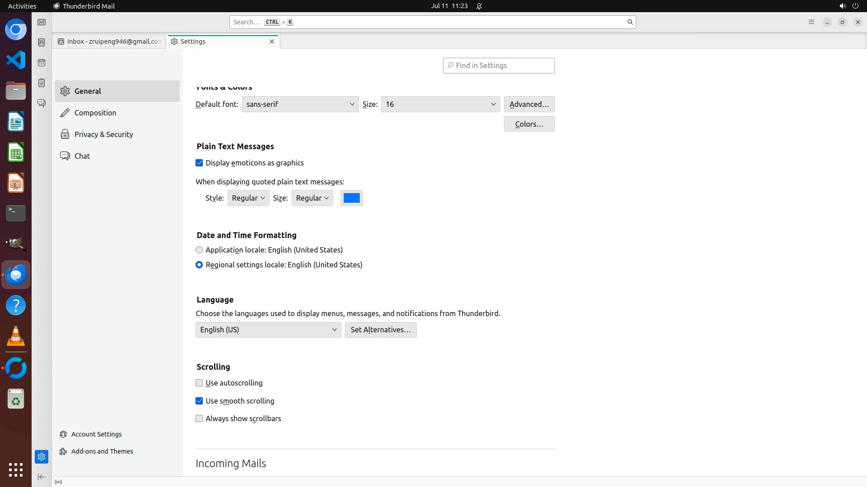The width and height of the screenshot is (867, 487).
Task: Click the blue quoted text color swatch
Action: 351,198
